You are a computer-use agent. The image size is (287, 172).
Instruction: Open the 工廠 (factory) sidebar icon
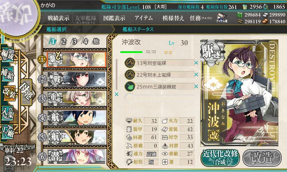click(8, 132)
